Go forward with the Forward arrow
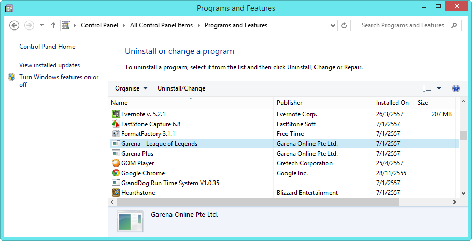 (x=29, y=25)
